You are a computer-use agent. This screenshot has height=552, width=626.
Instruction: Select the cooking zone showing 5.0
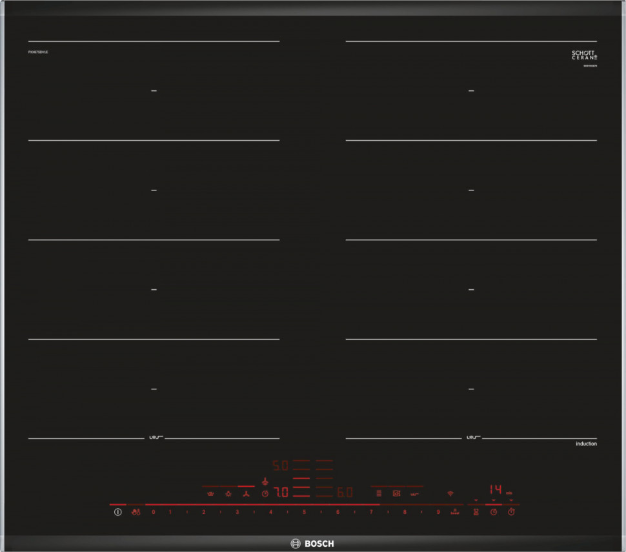click(x=280, y=465)
